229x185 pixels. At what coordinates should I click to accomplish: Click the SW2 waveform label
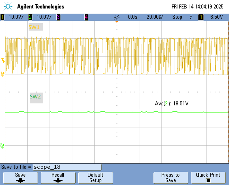pyautogui.click(x=36, y=98)
